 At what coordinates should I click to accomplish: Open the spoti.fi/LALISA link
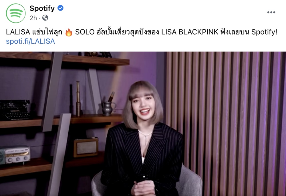coord(31,41)
